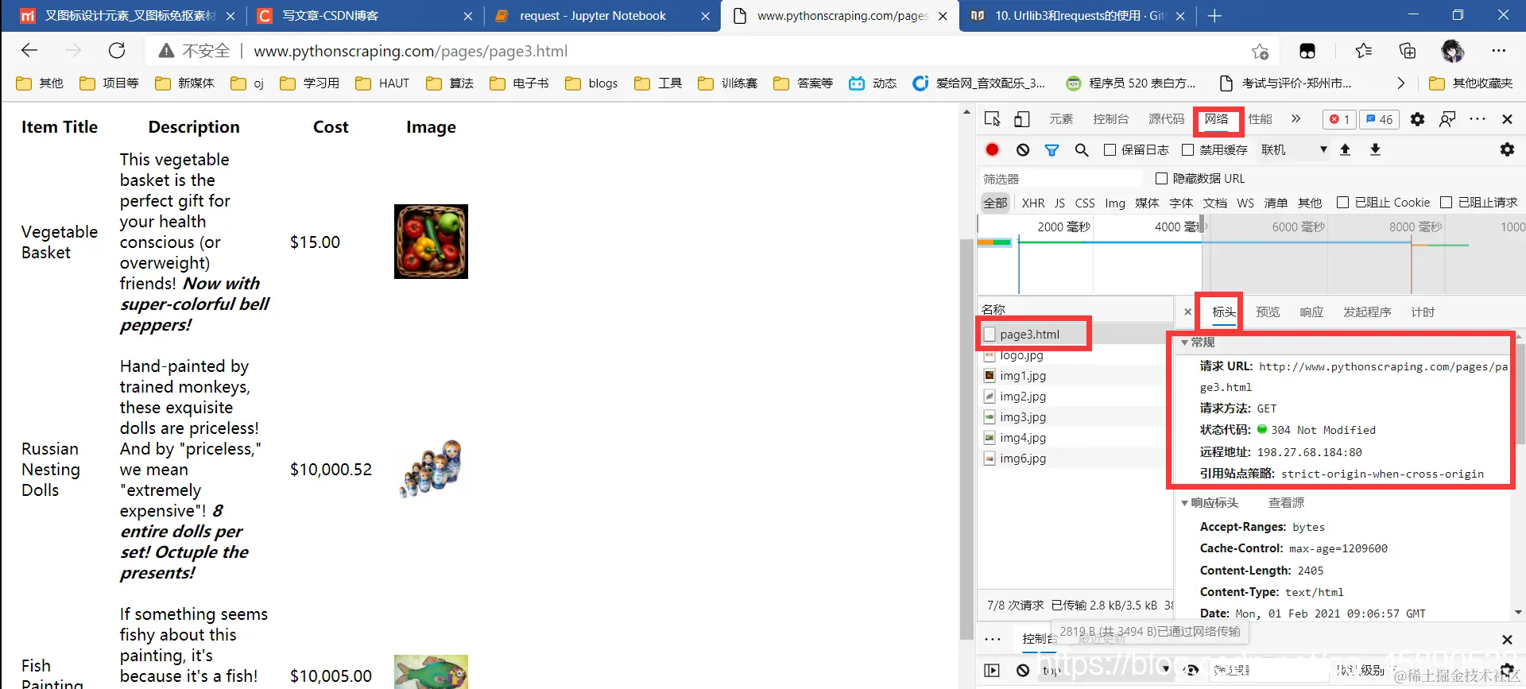Toggle device emulation in DevTools
Viewport: 1526px width, 689px height.
(x=1022, y=119)
